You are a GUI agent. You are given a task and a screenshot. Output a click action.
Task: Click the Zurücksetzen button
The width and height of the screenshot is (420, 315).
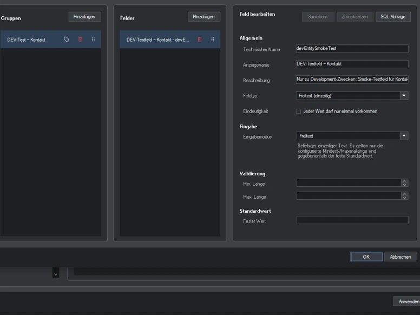355,17
